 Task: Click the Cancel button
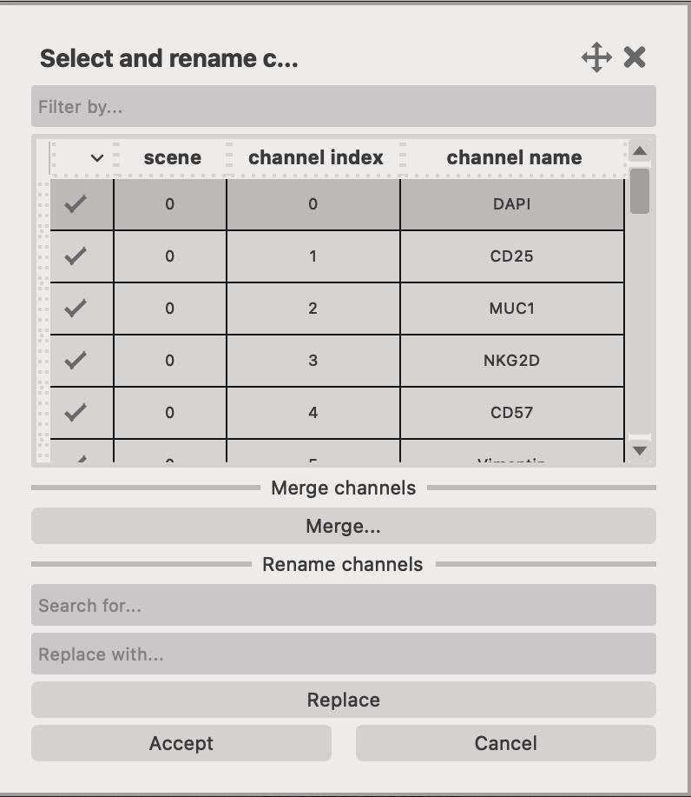[505, 743]
